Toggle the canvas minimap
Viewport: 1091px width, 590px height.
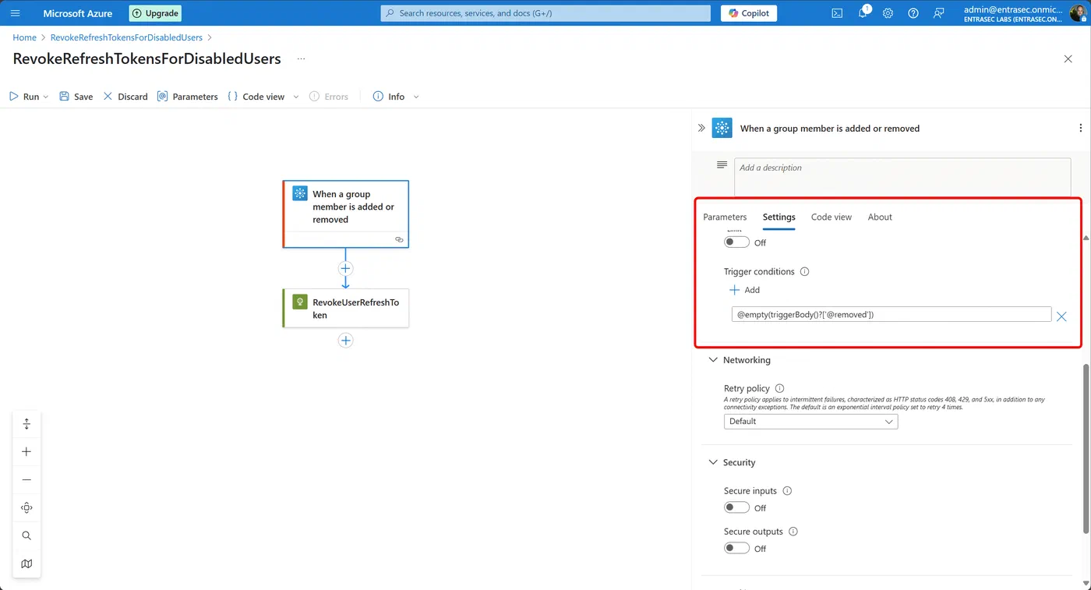(x=26, y=564)
